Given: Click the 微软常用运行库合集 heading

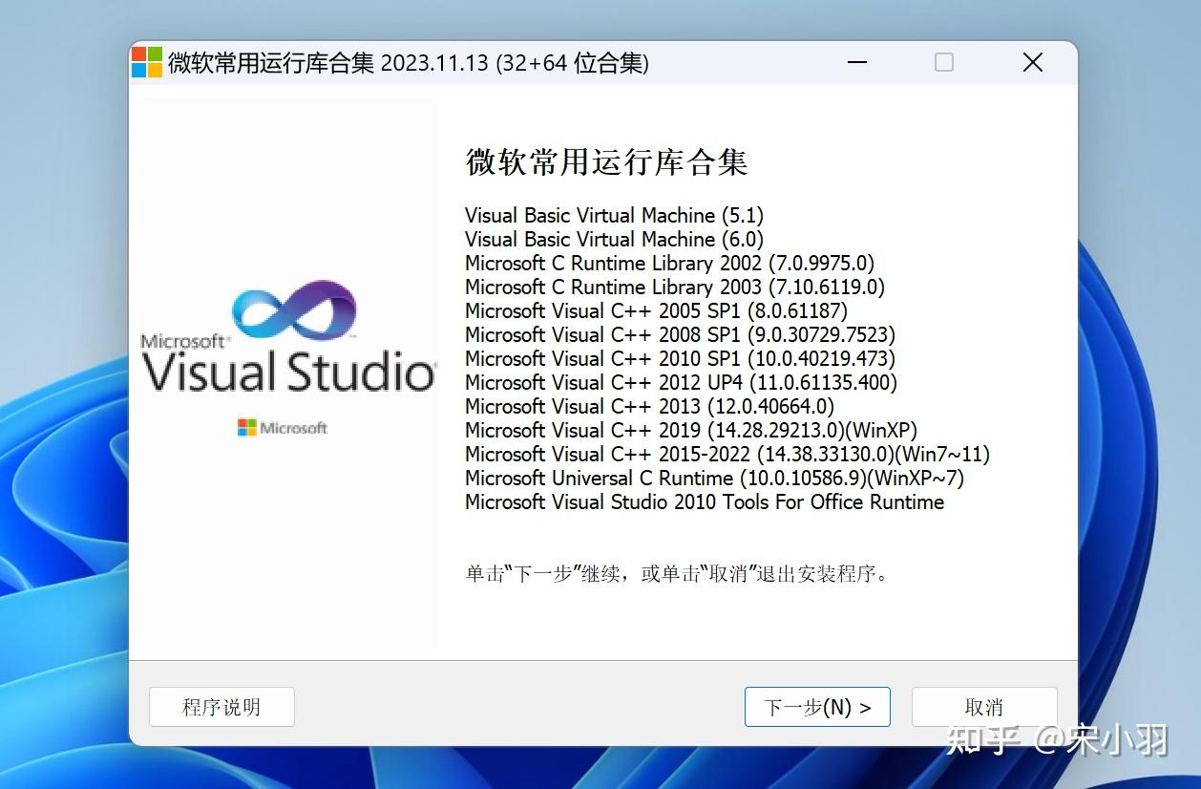Looking at the screenshot, I should (605, 162).
